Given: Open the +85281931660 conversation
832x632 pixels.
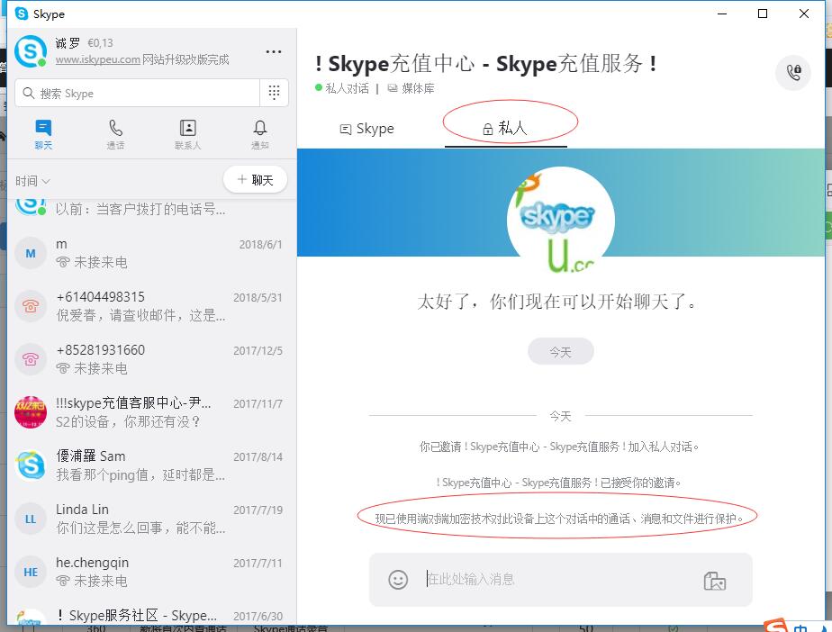Looking at the screenshot, I should (x=152, y=359).
